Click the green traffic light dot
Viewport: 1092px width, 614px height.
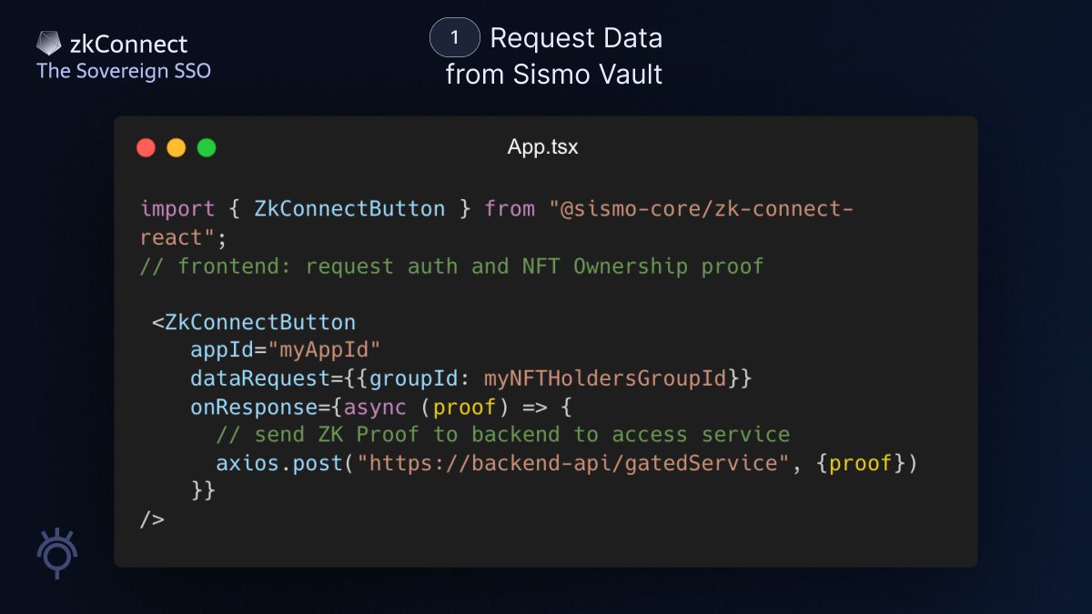[x=206, y=146]
